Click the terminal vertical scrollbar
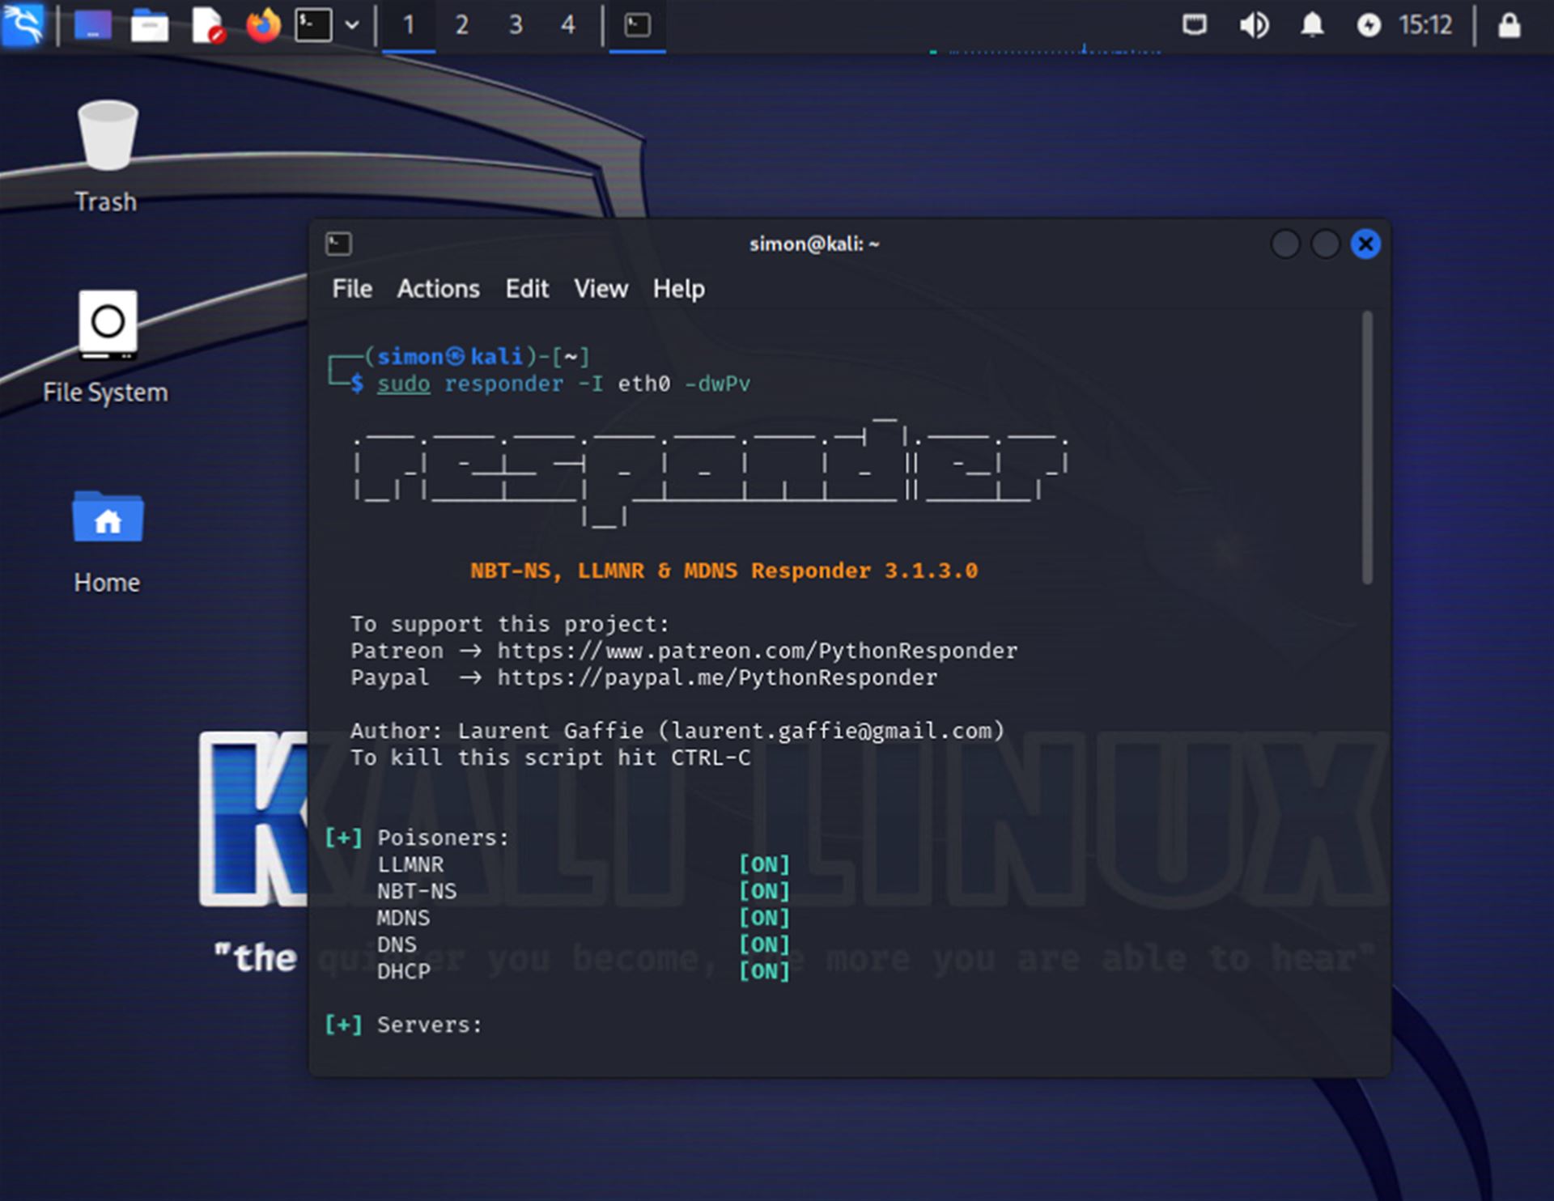1554x1201 pixels. pos(1367,448)
